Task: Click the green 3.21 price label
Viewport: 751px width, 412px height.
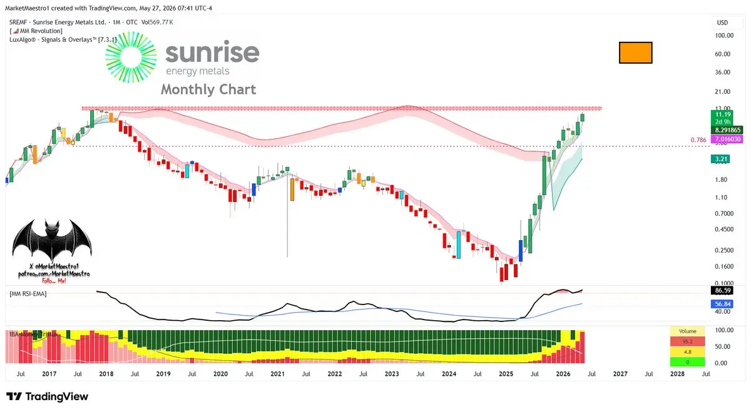Action: [x=719, y=159]
